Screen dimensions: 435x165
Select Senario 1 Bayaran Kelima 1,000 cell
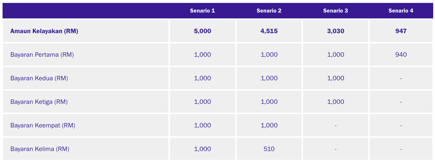click(202, 149)
